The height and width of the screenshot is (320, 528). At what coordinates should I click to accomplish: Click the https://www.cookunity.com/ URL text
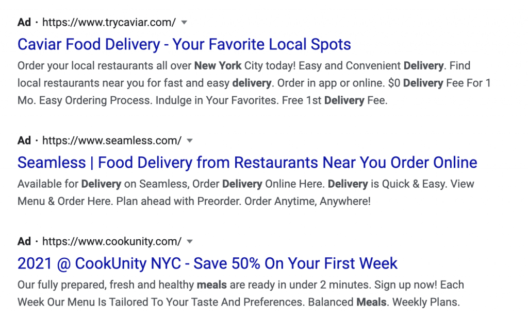pyautogui.click(x=112, y=241)
